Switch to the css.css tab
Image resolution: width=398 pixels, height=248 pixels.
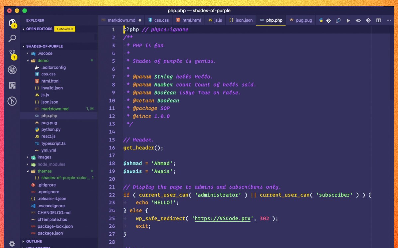(158, 20)
